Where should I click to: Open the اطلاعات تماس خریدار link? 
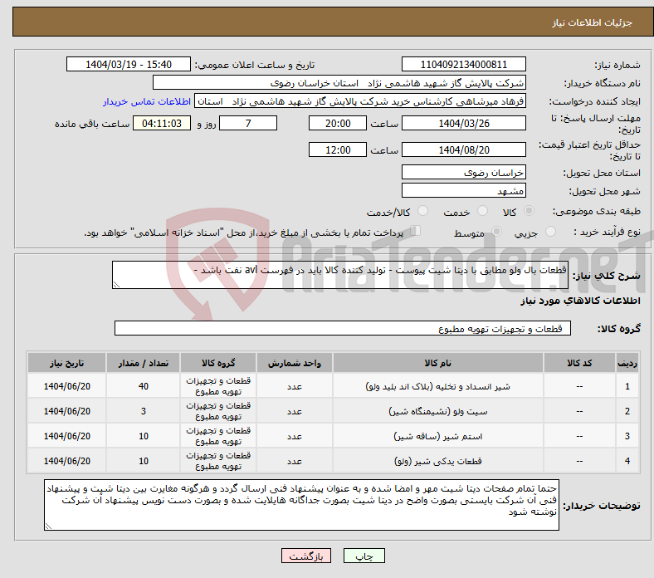click(147, 101)
